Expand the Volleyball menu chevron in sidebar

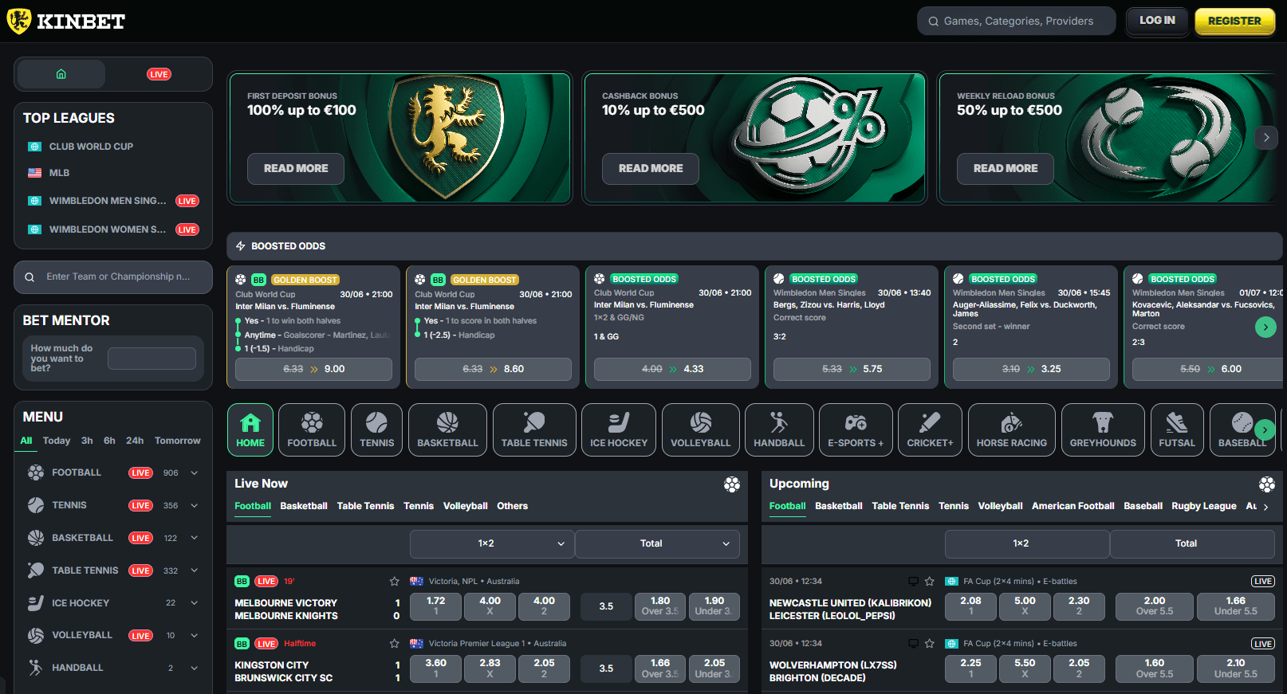(194, 636)
